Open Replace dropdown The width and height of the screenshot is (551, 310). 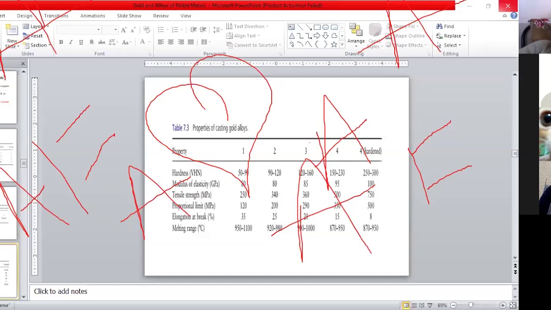click(464, 36)
